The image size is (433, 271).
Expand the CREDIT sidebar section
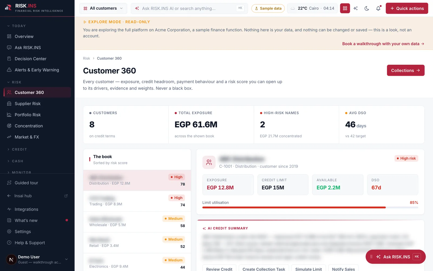pyautogui.click(x=17, y=149)
